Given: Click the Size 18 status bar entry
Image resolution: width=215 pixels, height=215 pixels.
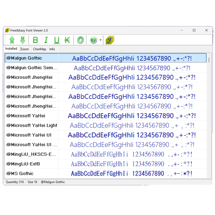Looking at the screenshot, I should (32, 182).
